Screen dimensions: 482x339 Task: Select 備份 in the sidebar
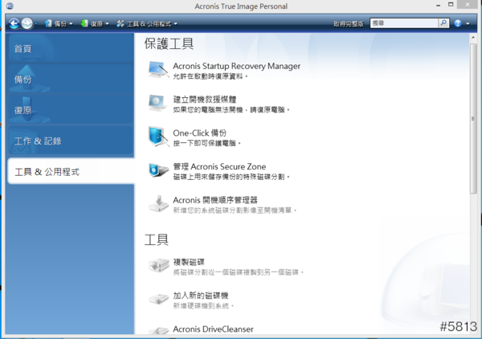point(71,80)
